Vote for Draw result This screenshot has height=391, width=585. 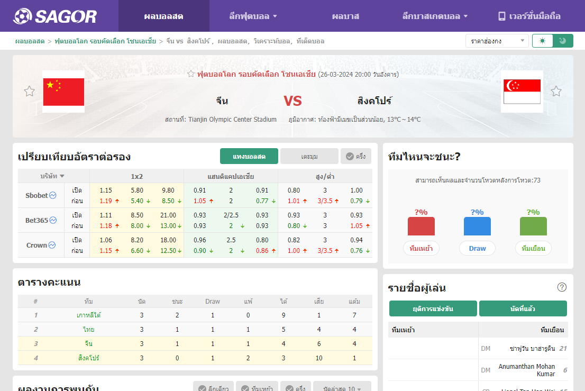point(477,249)
